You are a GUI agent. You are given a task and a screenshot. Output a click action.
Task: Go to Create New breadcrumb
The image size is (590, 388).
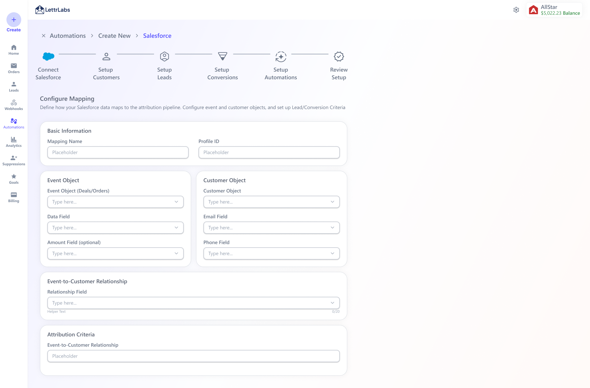click(x=114, y=36)
